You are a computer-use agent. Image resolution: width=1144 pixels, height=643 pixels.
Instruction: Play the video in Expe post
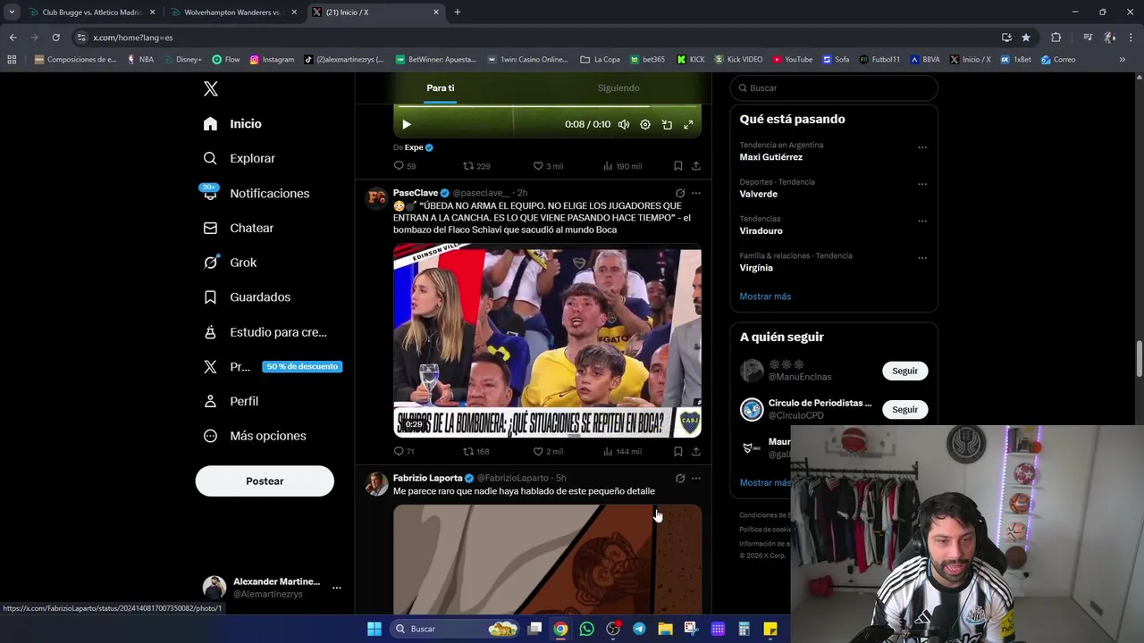pos(407,124)
